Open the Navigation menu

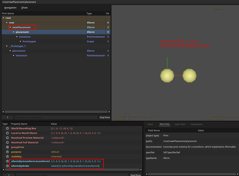(x=10, y=8)
